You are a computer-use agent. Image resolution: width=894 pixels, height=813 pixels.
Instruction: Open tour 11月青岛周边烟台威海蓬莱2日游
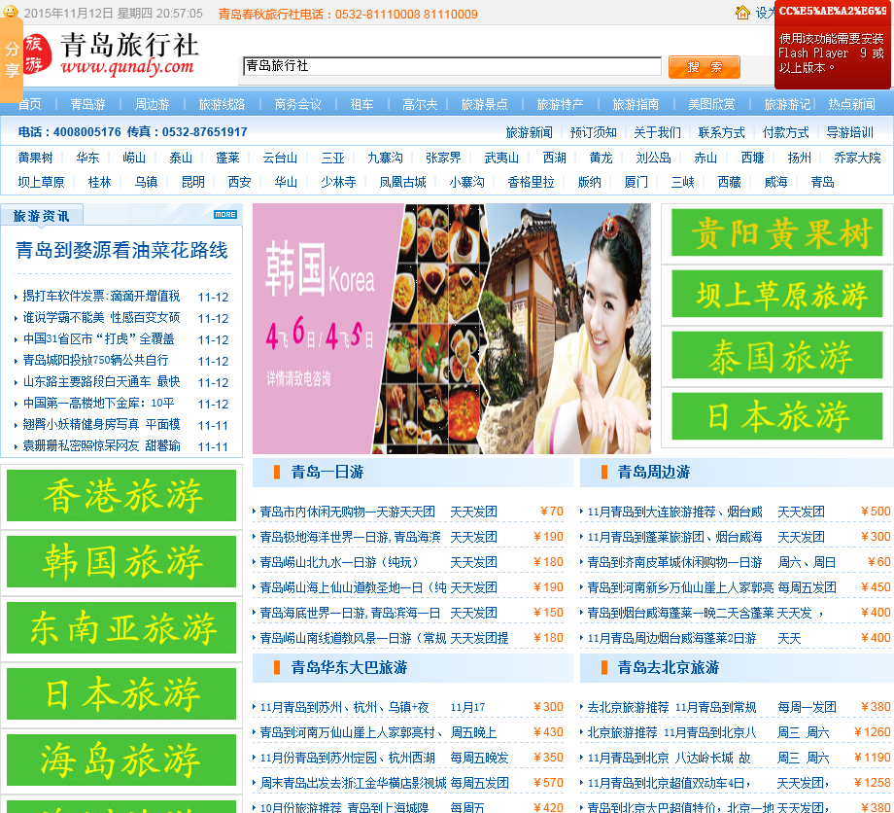coord(672,638)
